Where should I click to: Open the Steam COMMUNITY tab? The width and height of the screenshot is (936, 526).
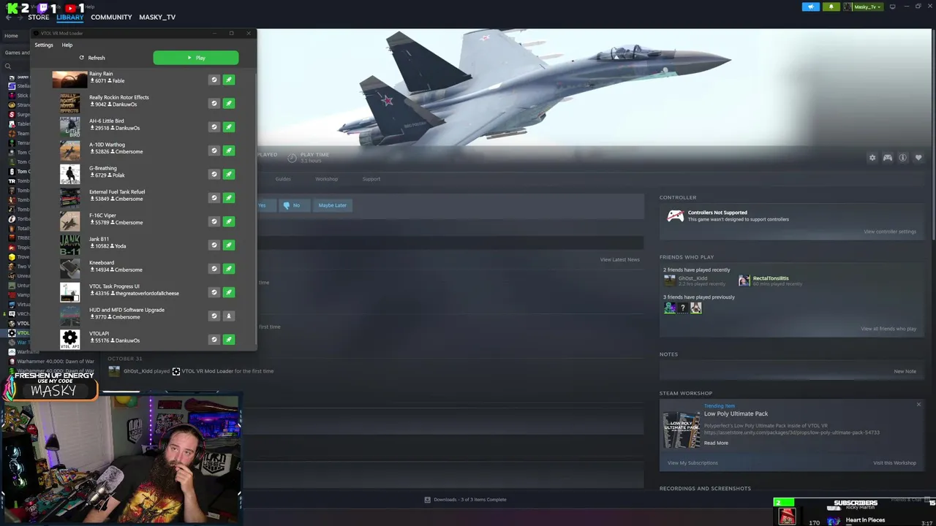(x=111, y=17)
